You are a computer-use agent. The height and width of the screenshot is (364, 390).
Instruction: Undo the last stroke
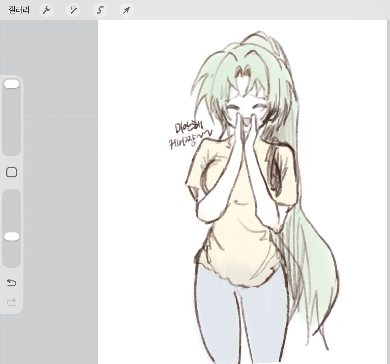[x=11, y=283]
